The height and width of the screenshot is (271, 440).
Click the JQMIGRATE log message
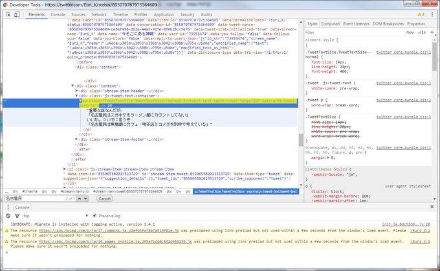click(83, 224)
